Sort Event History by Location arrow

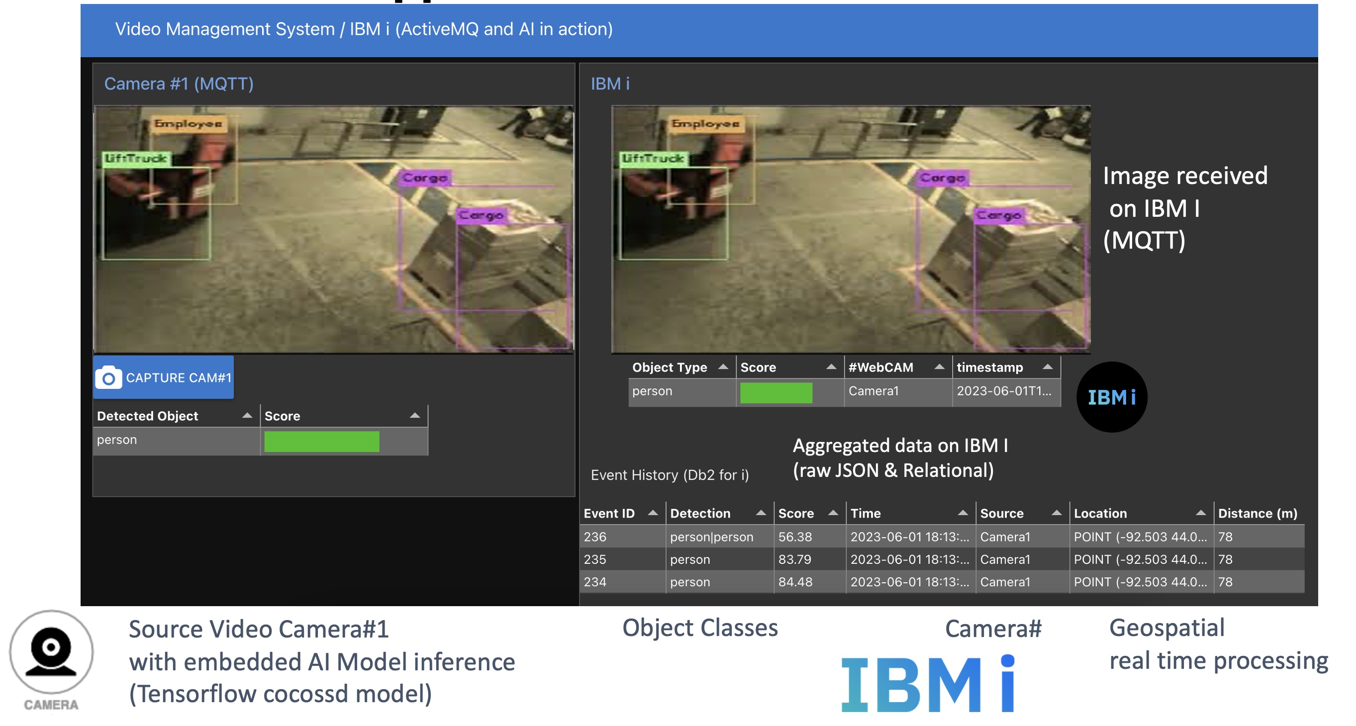pos(1201,512)
